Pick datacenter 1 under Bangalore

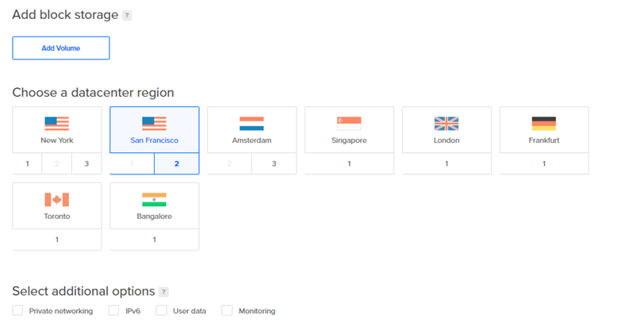[x=154, y=239]
